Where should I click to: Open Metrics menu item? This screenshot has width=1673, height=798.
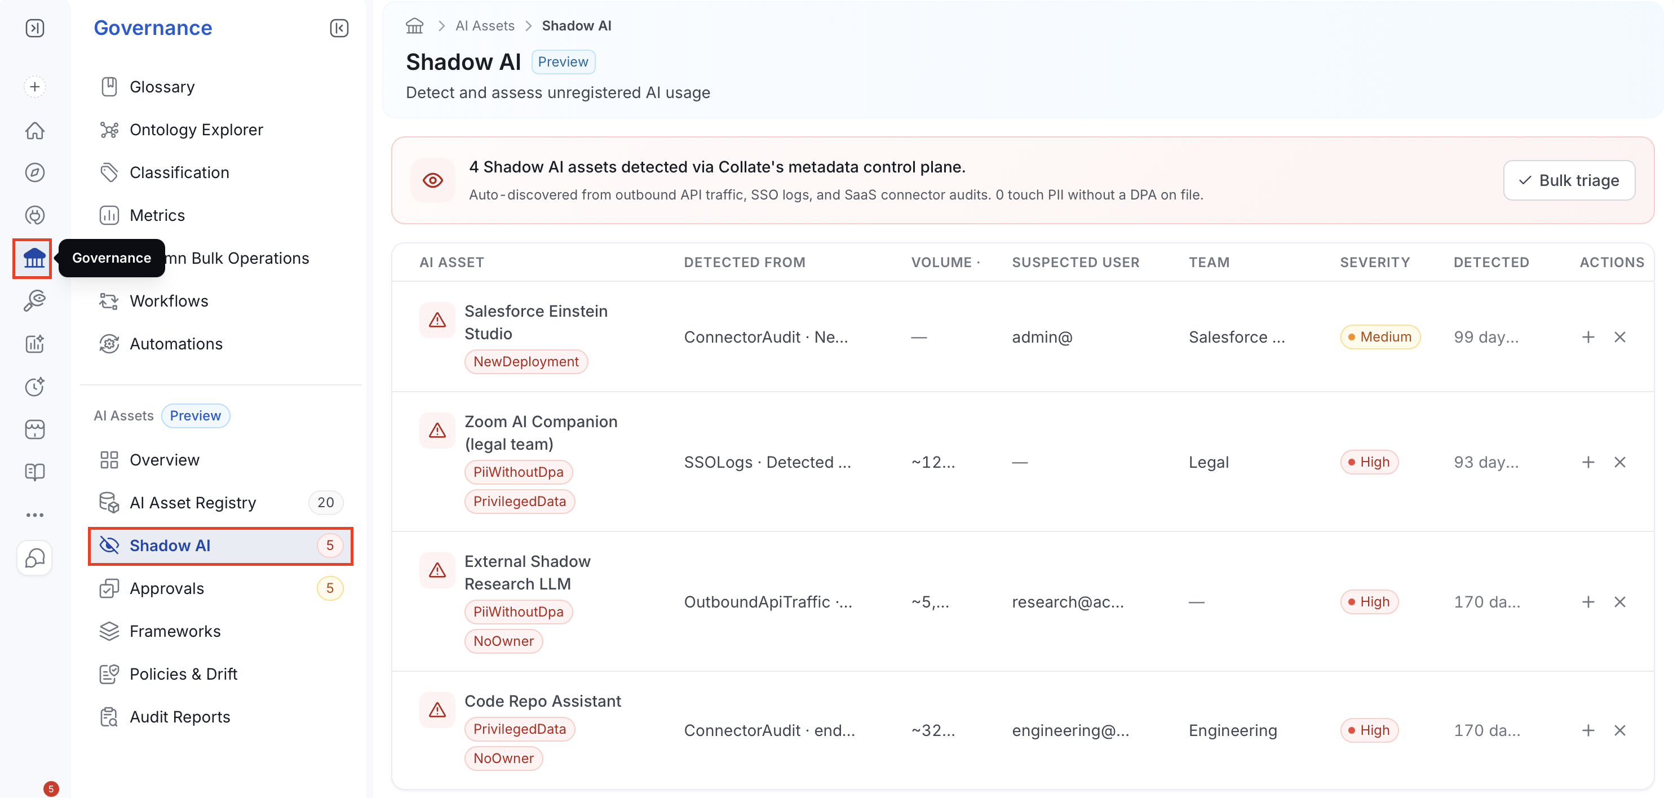point(221,216)
